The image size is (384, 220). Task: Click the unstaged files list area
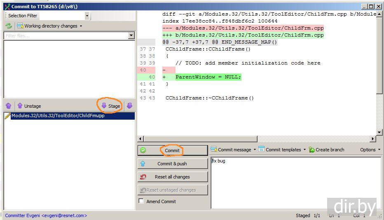coord(69,69)
